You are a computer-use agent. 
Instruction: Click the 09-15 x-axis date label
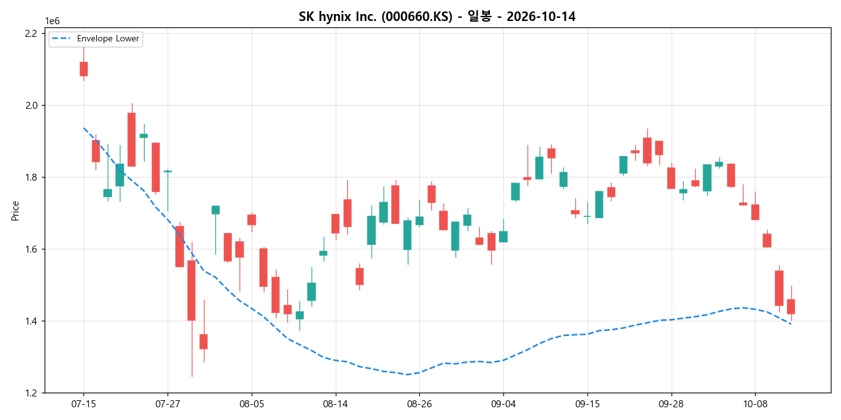pyautogui.click(x=587, y=404)
